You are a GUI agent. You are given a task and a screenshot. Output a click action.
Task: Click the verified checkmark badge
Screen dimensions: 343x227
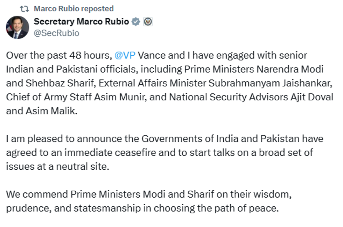click(x=136, y=22)
